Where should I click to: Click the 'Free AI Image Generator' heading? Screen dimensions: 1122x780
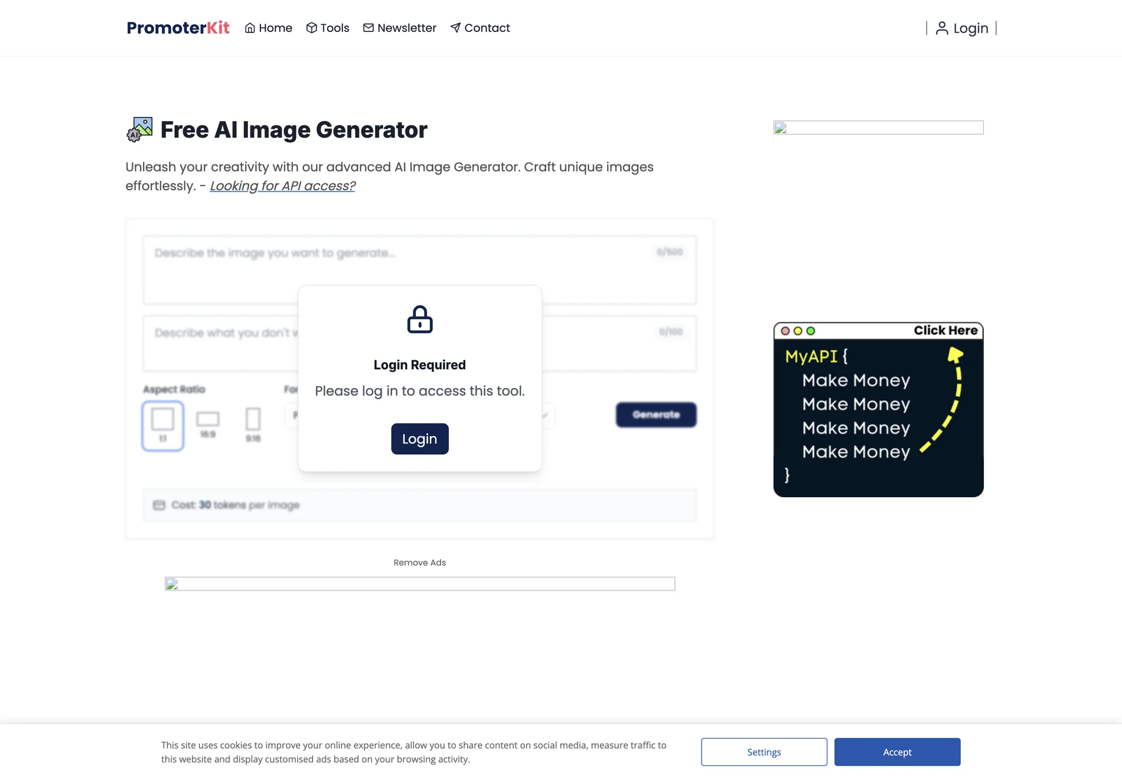click(x=293, y=130)
